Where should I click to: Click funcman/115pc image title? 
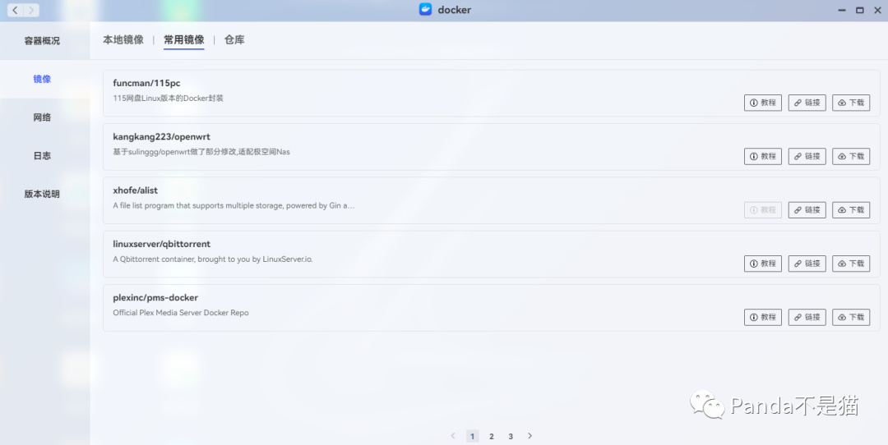click(x=146, y=83)
